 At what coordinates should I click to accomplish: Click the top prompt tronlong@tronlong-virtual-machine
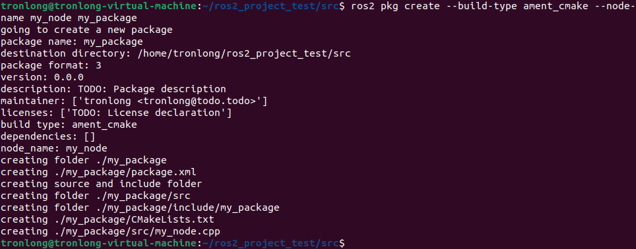(98, 7)
